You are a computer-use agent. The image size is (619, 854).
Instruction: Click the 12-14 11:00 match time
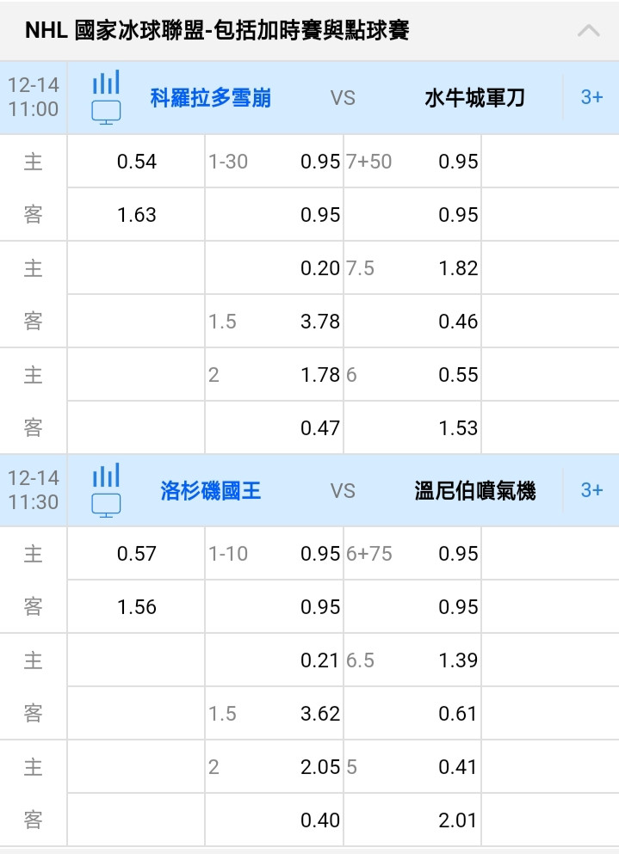[34, 97]
